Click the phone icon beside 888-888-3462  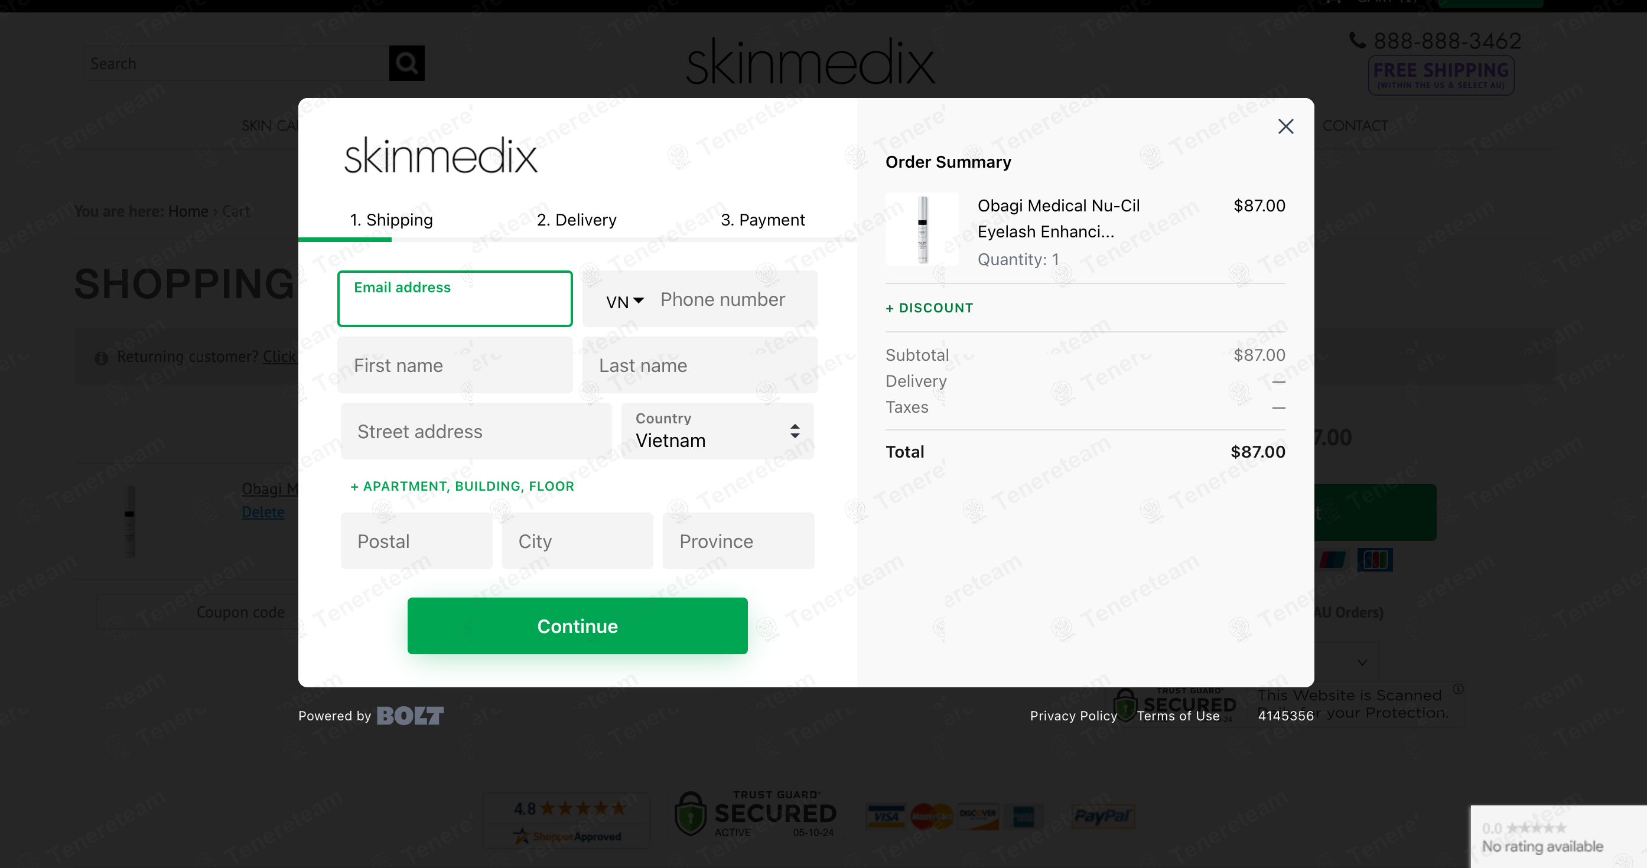1357,40
